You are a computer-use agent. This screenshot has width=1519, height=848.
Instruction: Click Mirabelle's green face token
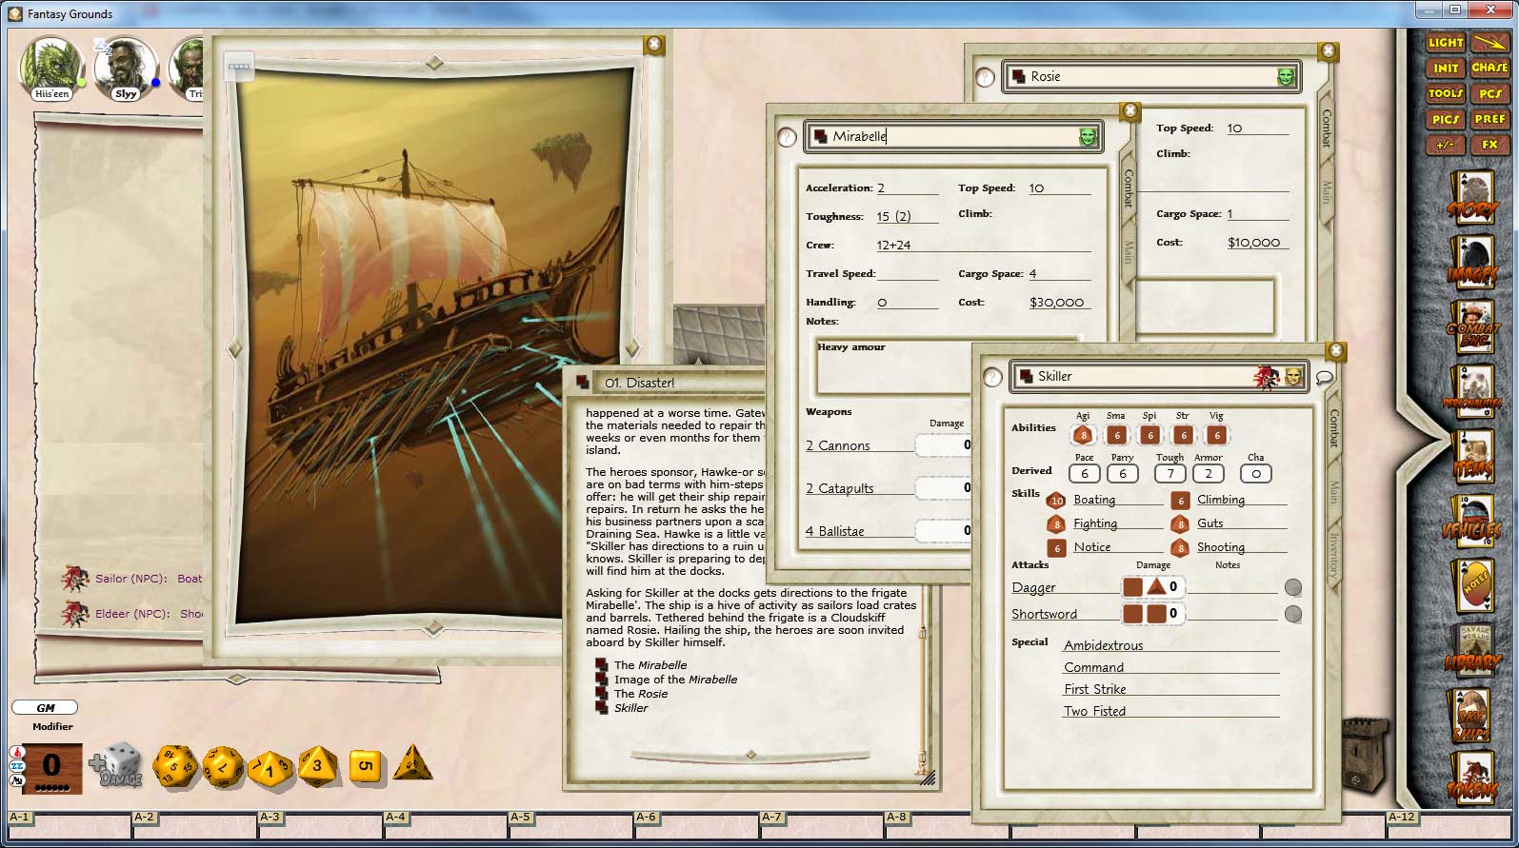coord(1088,137)
